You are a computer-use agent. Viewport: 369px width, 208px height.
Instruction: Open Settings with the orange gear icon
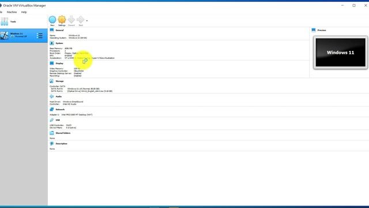point(62,20)
